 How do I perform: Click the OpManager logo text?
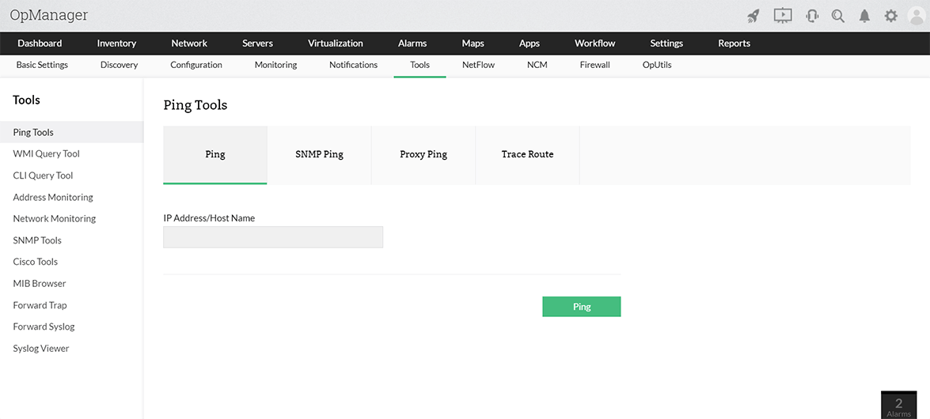tap(49, 15)
